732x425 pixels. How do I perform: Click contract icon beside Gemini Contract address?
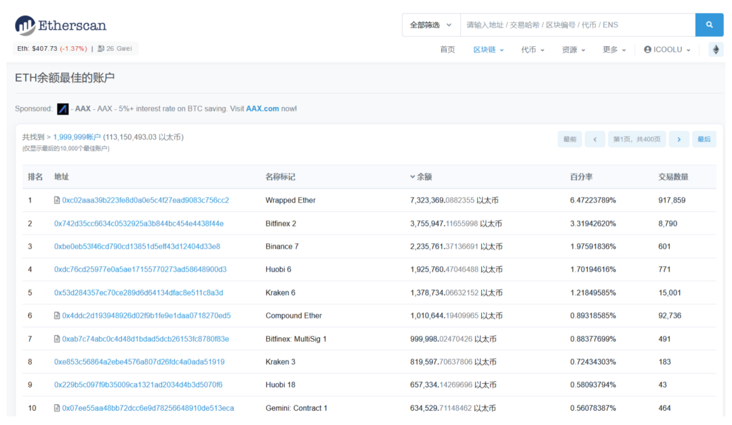tap(57, 408)
